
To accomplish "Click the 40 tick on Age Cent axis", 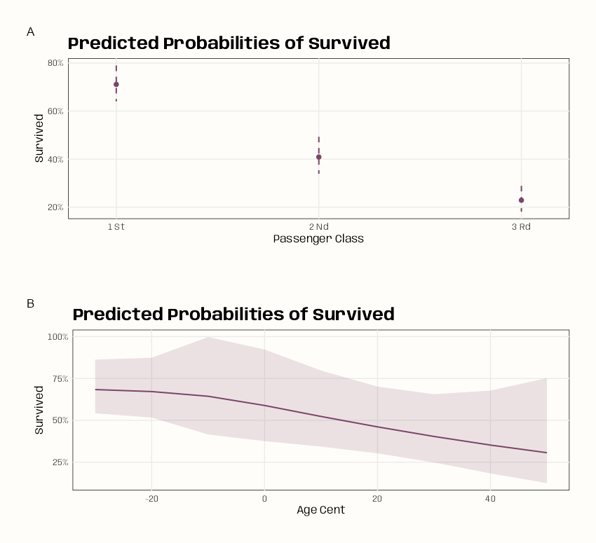I will pyautogui.click(x=490, y=499).
